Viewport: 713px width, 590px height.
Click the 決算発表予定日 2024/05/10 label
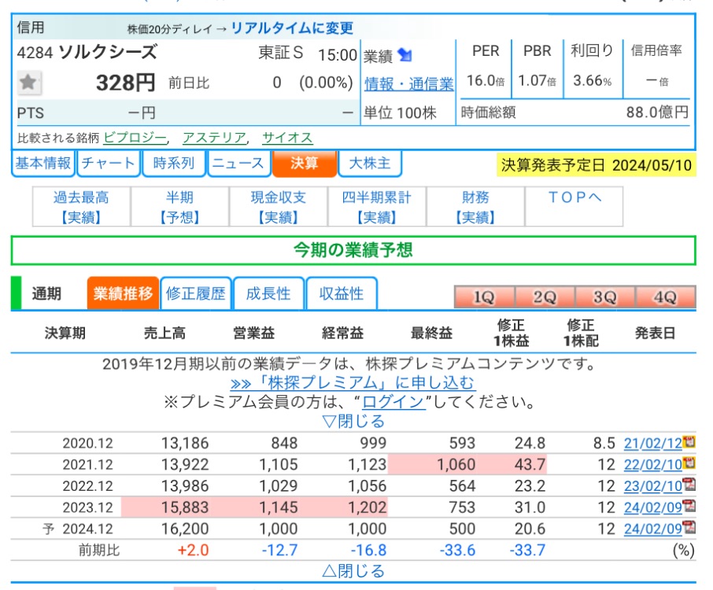click(597, 165)
